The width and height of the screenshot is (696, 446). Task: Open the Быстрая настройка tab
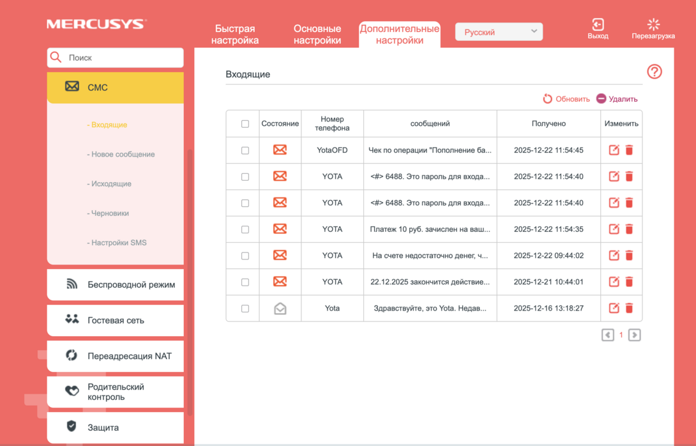point(236,35)
